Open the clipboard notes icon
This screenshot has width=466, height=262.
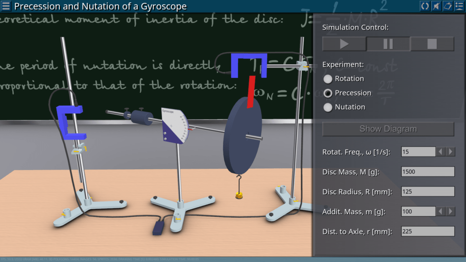point(447,6)
